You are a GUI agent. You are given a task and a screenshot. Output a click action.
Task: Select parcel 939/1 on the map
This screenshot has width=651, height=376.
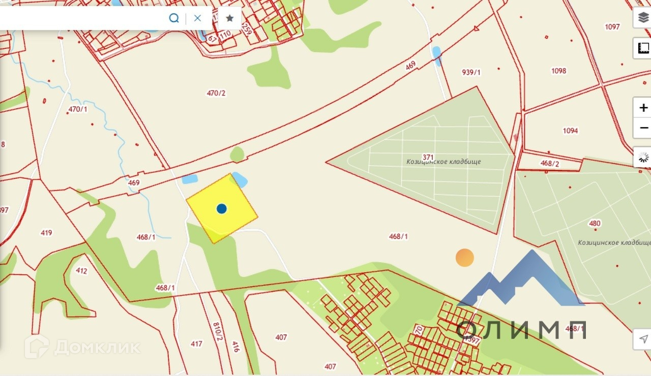click(x=471, y=72)
